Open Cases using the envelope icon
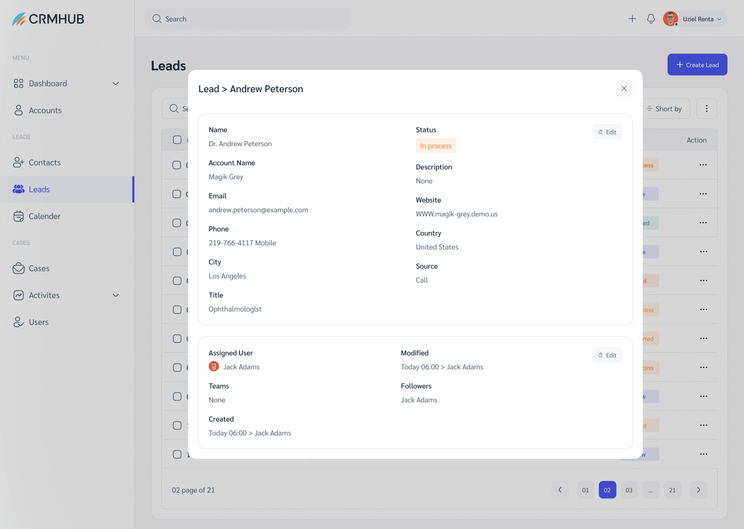744x529 pixels. tap(19, 268)
